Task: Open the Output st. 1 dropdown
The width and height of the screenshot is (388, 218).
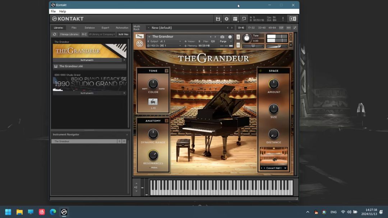Action: [180, 42]
